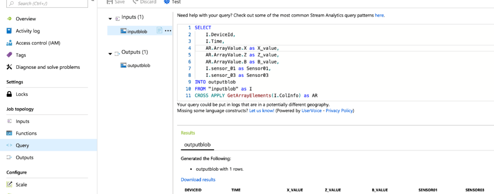Click the Diagnose and solve problems icon
The height and width of the screenshot is (194, 494).
[9, 67]
